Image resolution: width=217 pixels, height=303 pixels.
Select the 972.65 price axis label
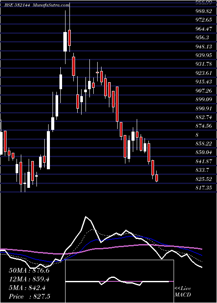point(204,20)
